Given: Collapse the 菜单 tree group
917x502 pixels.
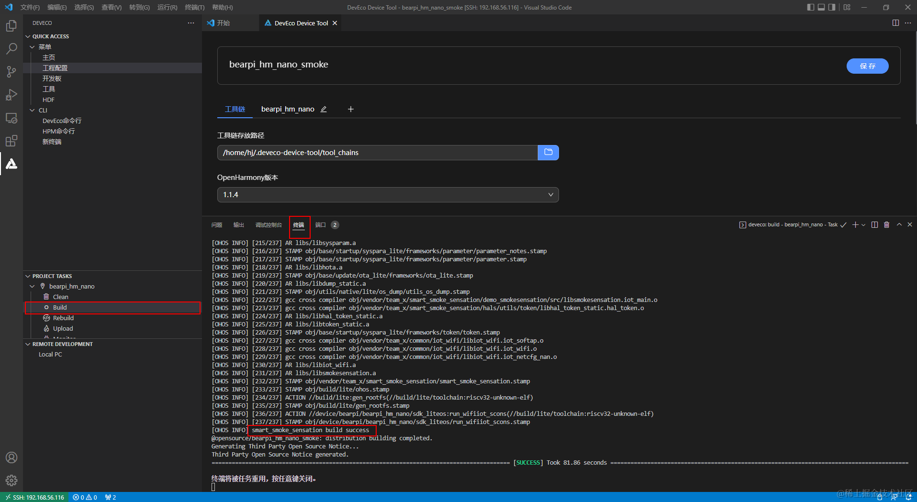Looking at the screenshot, I should coord(32,47).
